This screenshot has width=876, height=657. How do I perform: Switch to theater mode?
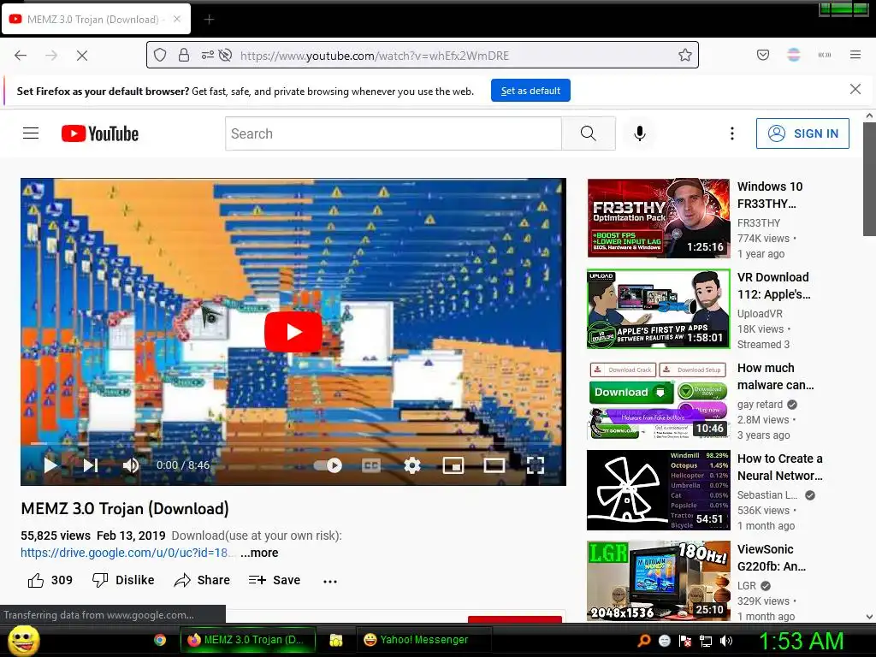click(494, 465)
